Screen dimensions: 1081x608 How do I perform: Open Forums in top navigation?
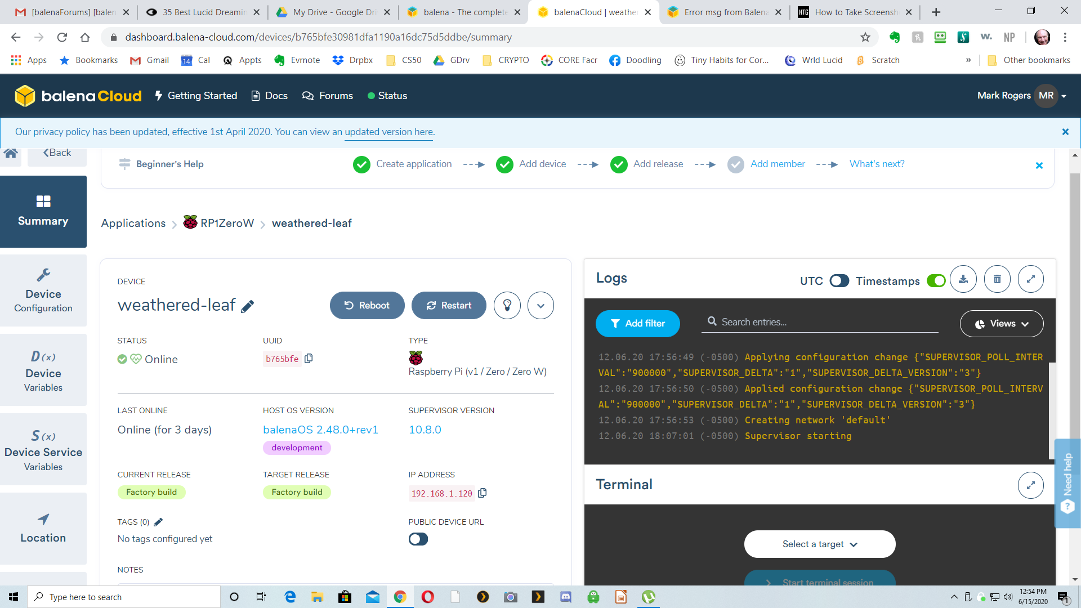(328, 96)
